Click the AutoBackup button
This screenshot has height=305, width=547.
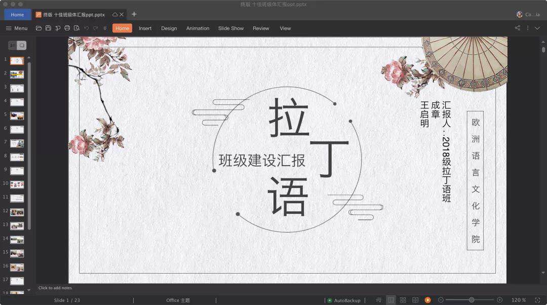click(344, 300)
